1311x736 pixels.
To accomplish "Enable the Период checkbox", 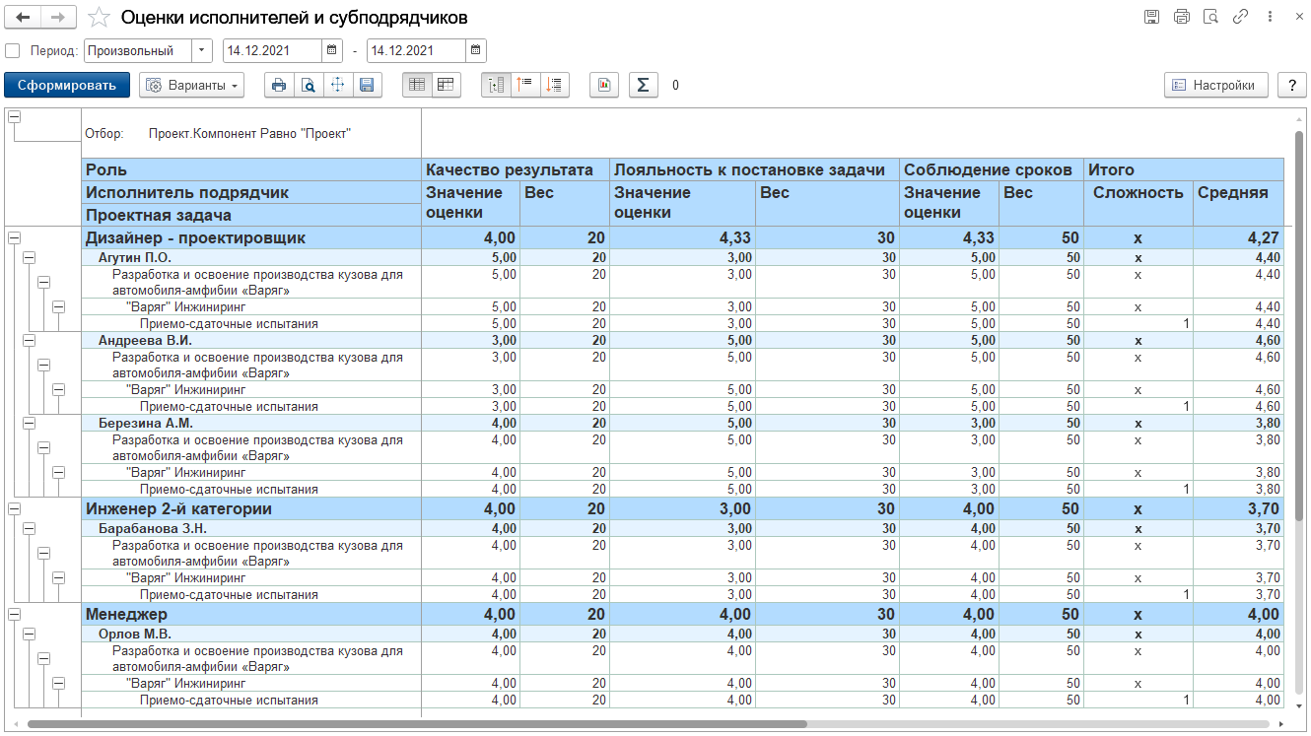I will click(12, 50).
